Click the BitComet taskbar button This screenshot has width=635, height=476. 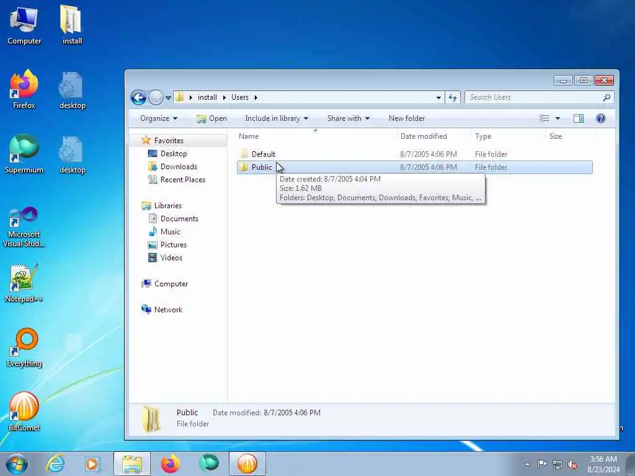point(247,464)
